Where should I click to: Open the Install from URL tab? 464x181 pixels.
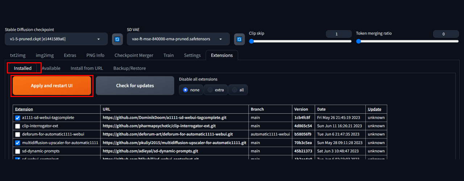coord(87,68)
